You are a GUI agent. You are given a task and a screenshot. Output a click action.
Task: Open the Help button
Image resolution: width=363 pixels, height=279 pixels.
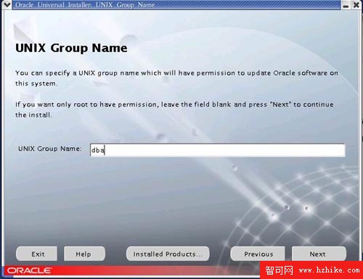coord(84,254)
